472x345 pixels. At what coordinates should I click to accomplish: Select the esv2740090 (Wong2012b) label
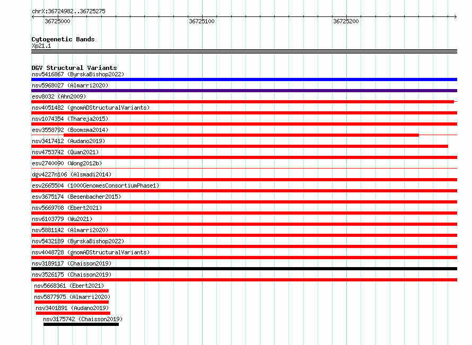click(67, 163)
